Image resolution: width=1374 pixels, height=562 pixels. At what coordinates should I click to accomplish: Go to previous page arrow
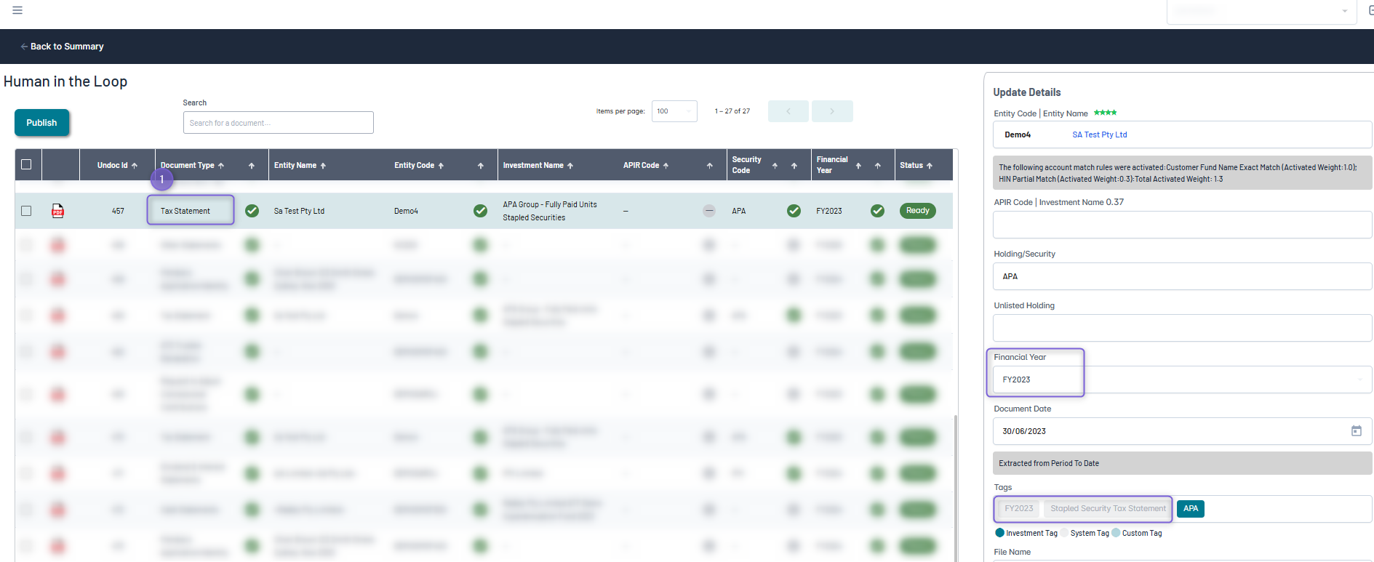coord(788,111)
